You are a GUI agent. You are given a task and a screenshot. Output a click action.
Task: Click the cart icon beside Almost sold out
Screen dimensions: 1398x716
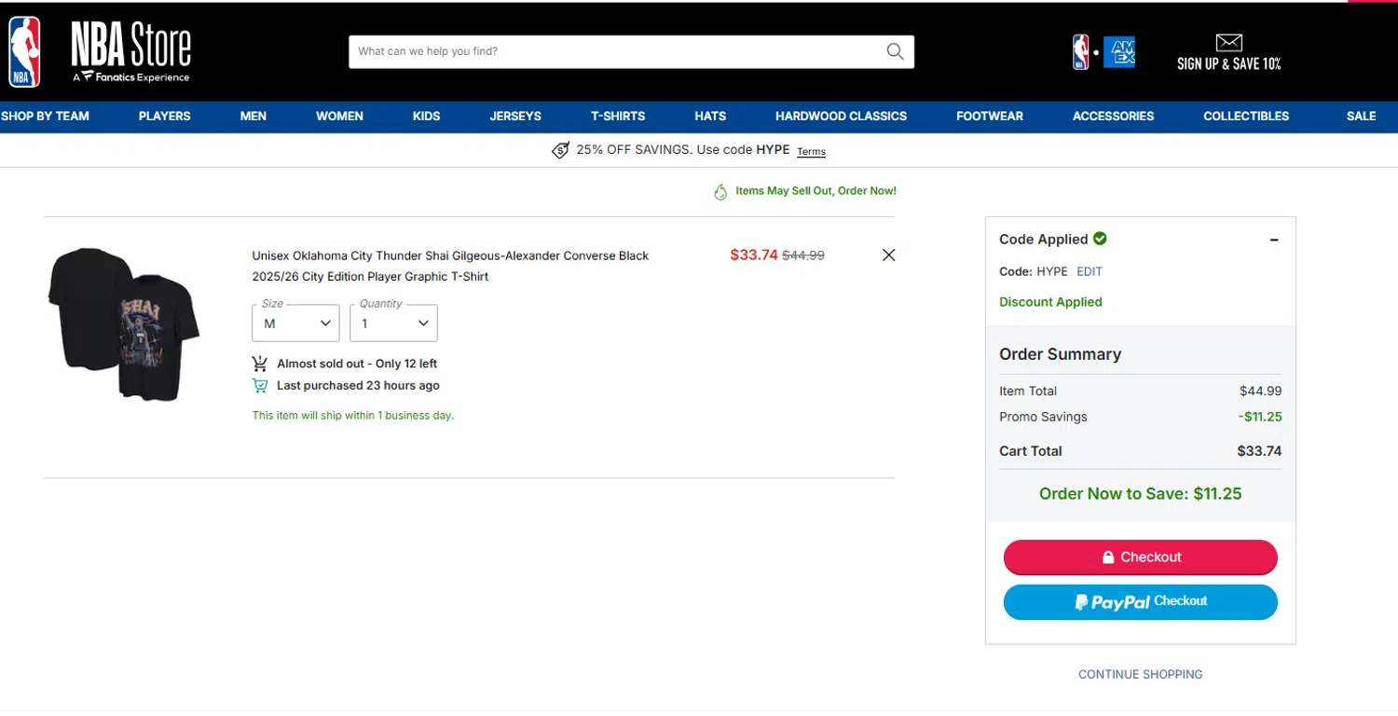(260, 364)
